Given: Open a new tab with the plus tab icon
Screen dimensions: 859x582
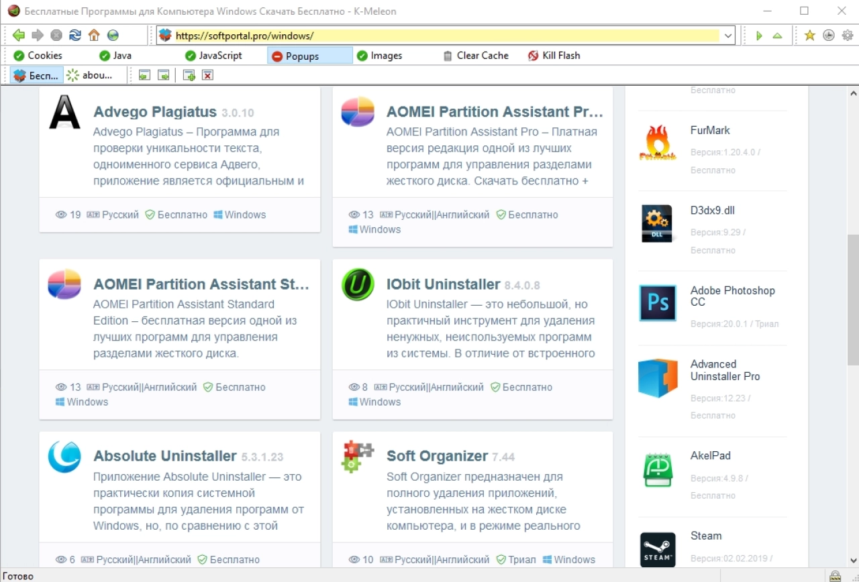Looking at the screenshot, I should tap(189, 75).
